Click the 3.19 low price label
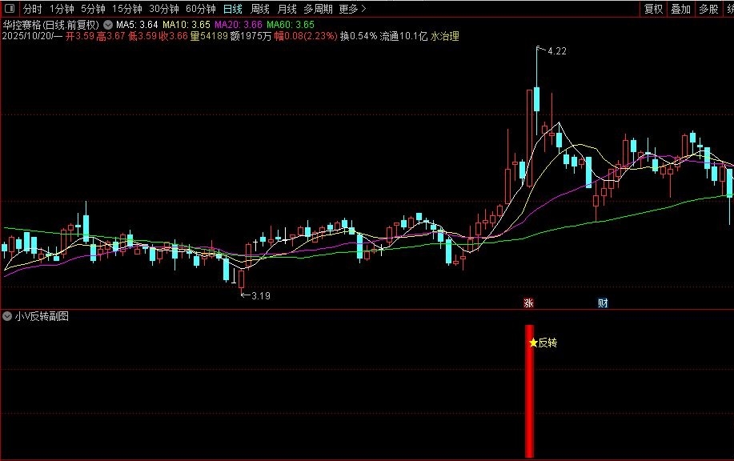This screenshot has width=734, height=461. (261, 296)
